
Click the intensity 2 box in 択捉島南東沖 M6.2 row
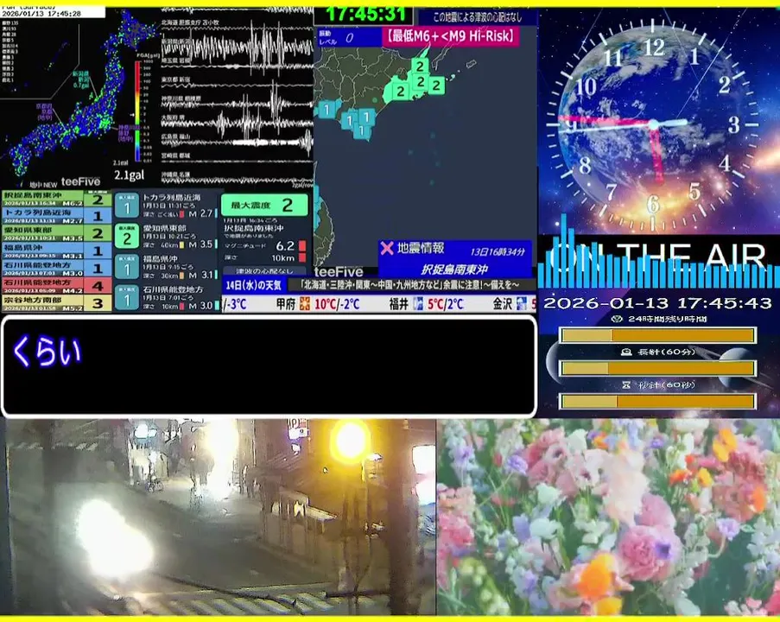98,200
